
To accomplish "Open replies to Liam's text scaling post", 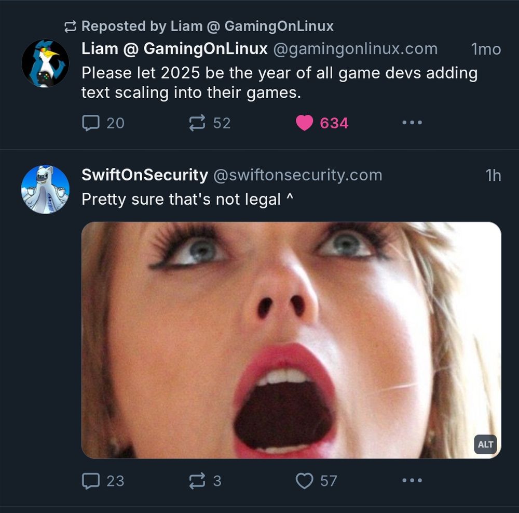I will (92, 123).
